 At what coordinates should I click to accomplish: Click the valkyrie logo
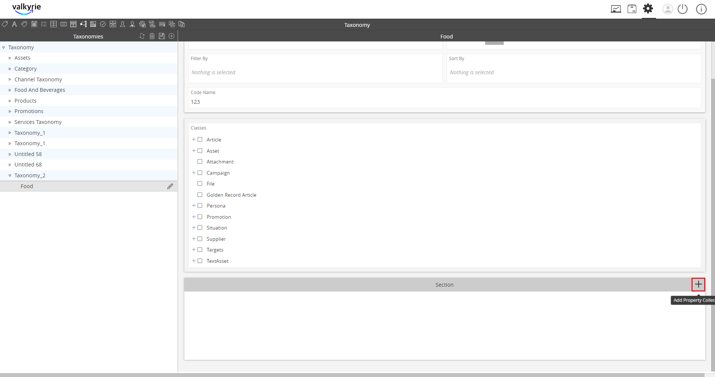[x=26, y=9]
